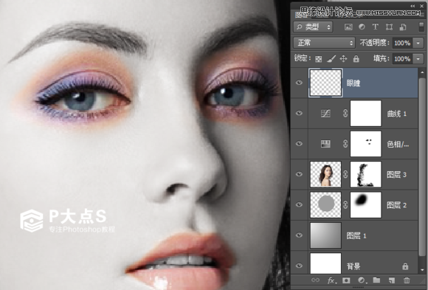Open the 正常 blend mode dropdown

pyautogui.click(x=324, y=43)
